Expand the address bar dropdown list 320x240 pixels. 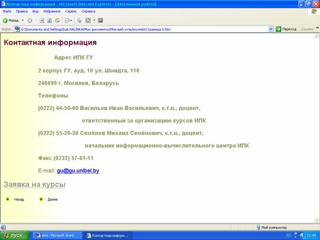click(271, 29)
